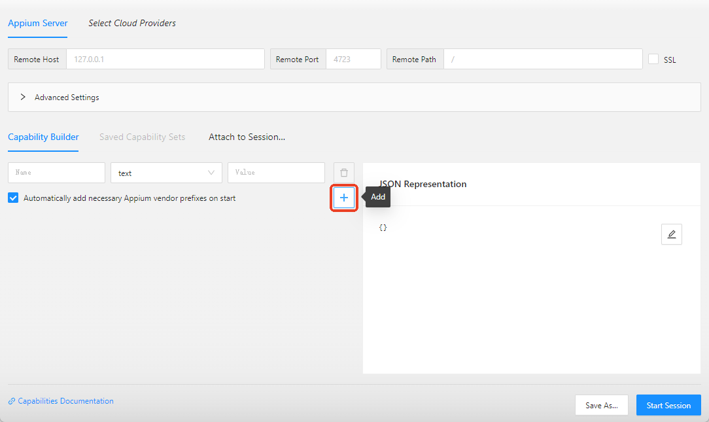Select the Capability Builder tab

43,137
